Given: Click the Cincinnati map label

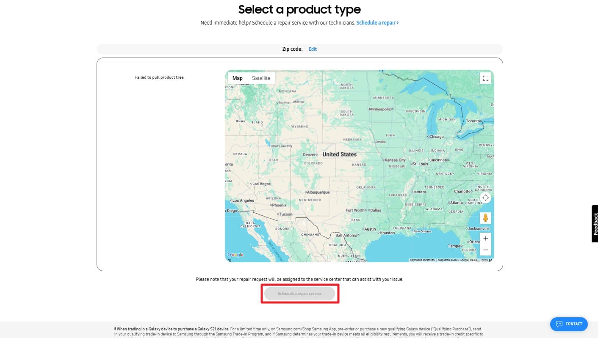Looking at the screenshot, I should point(439,160).
